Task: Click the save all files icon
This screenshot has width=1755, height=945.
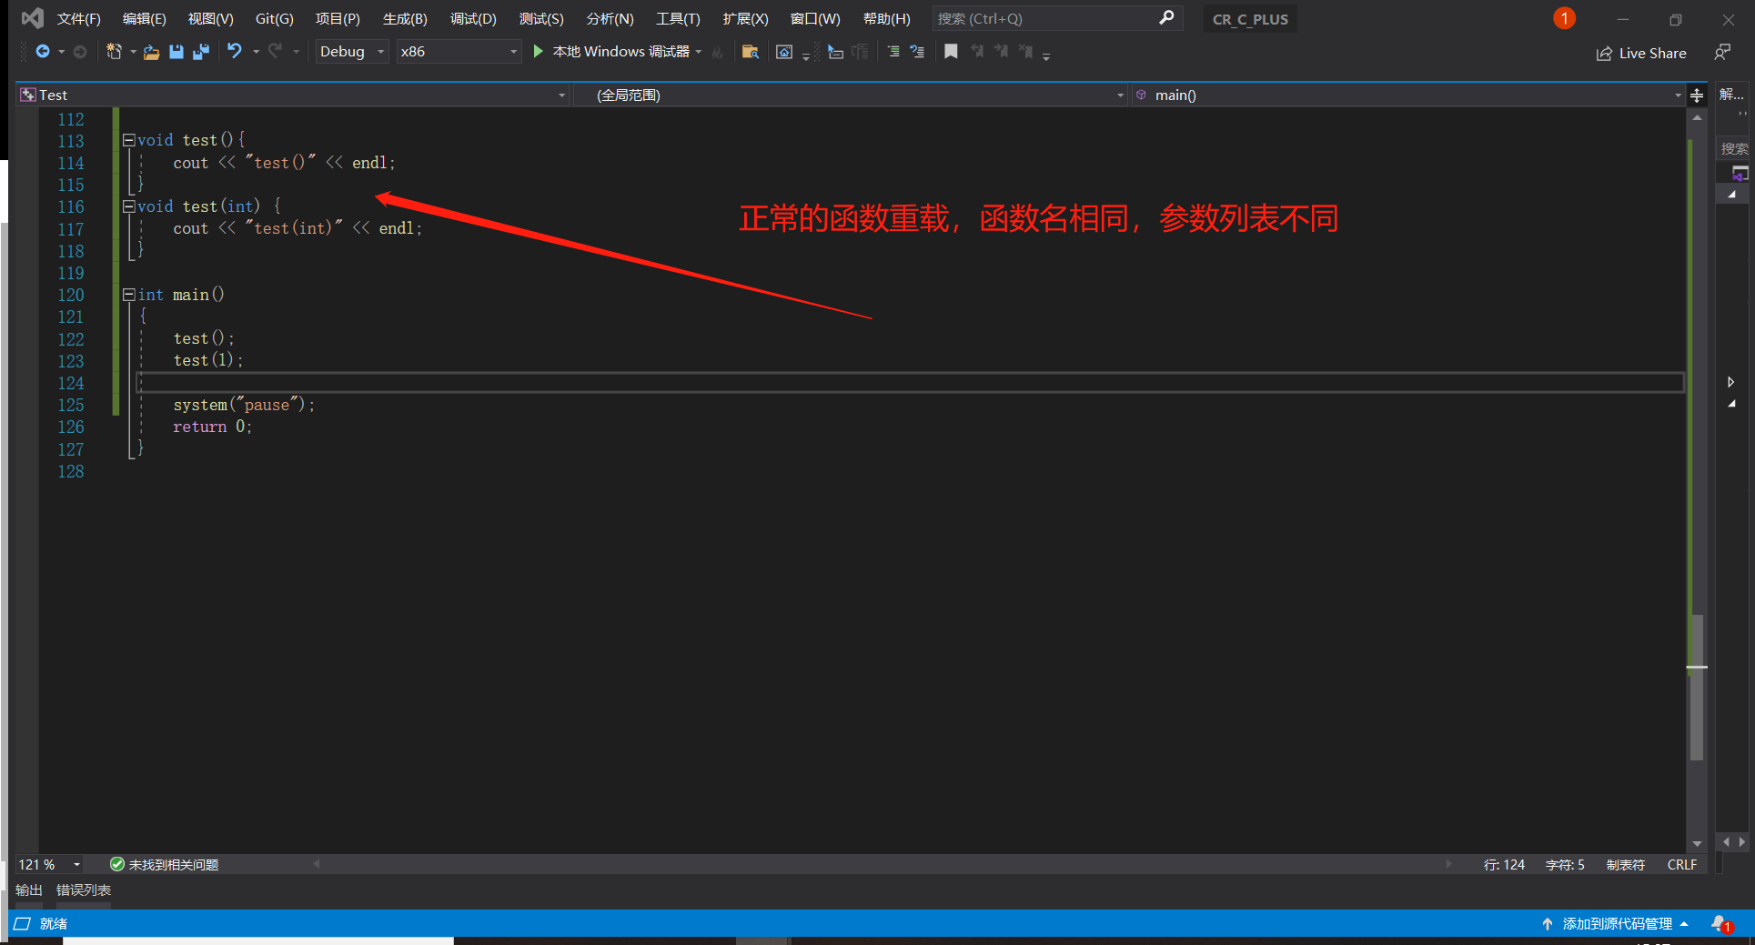Action: (201, 52)
